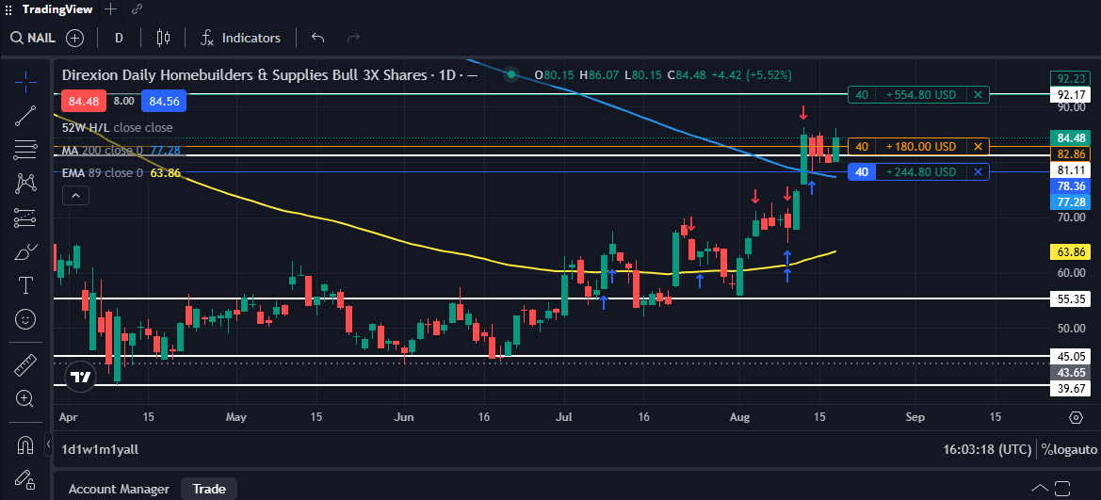Click the 63.86 yellow EMA price label
This screenshot has height=500, width=1101.
click(x=1069, y=251)
